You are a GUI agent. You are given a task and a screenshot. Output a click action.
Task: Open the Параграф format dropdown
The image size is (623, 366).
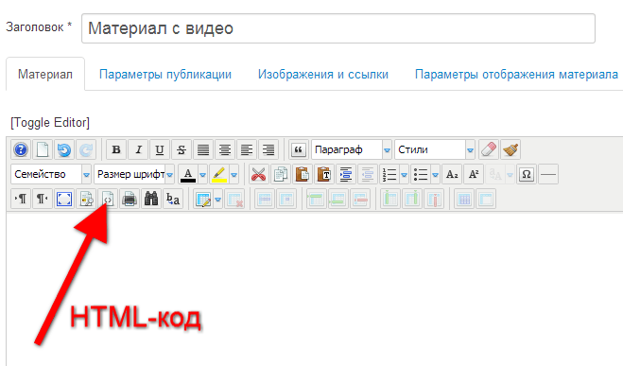coord(352,149)
